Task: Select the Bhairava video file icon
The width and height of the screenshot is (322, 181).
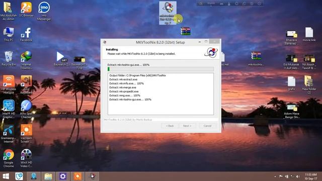Action: [x=291, y=38]
